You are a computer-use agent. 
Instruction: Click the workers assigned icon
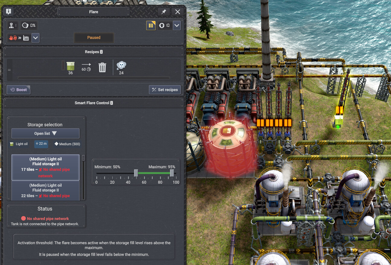coord(13,25)
